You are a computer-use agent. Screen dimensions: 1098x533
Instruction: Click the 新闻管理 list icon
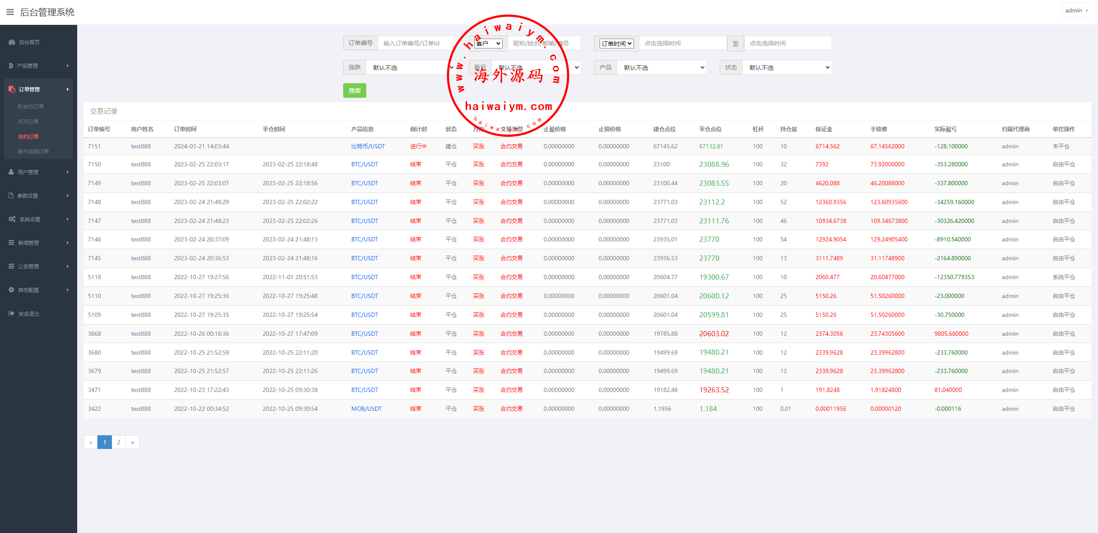coord(12,243)
